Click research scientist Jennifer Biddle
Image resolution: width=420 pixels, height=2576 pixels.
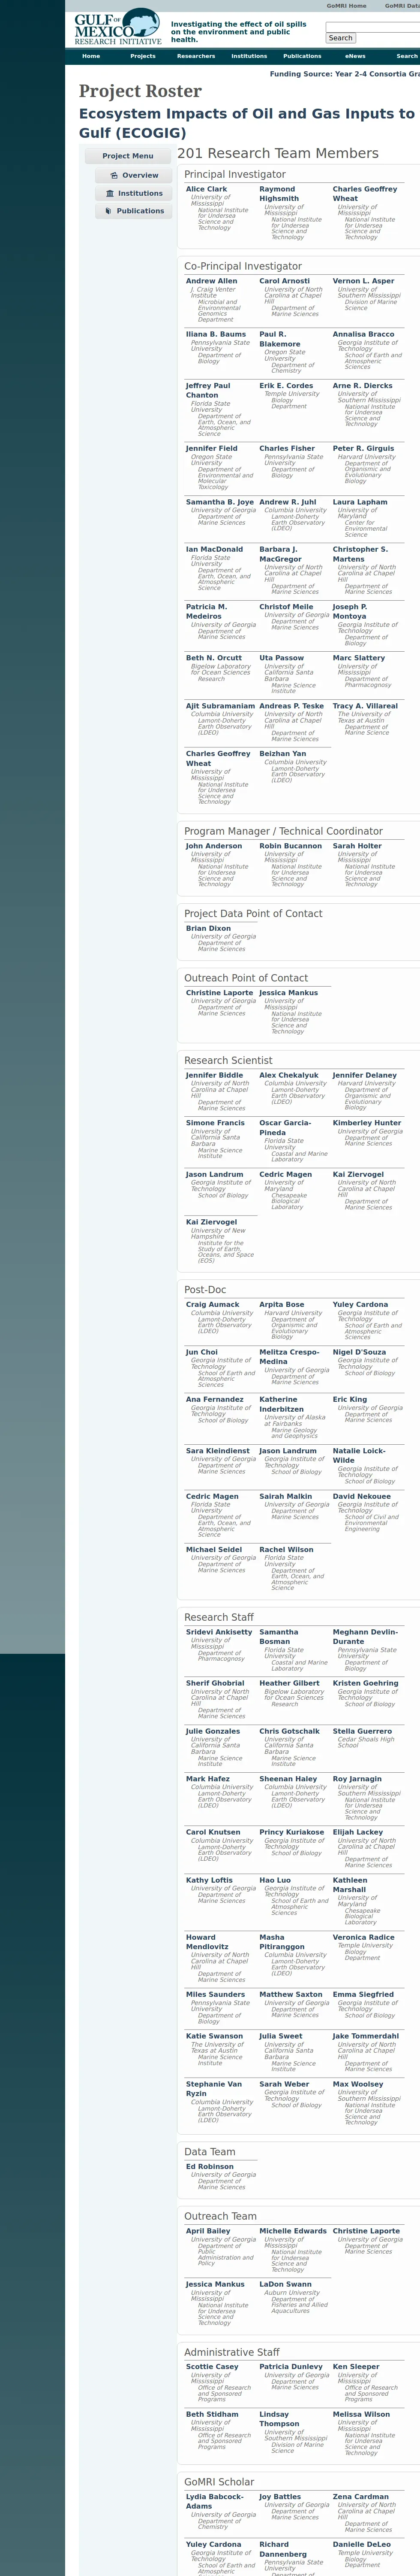click(x=214, y=1075)
